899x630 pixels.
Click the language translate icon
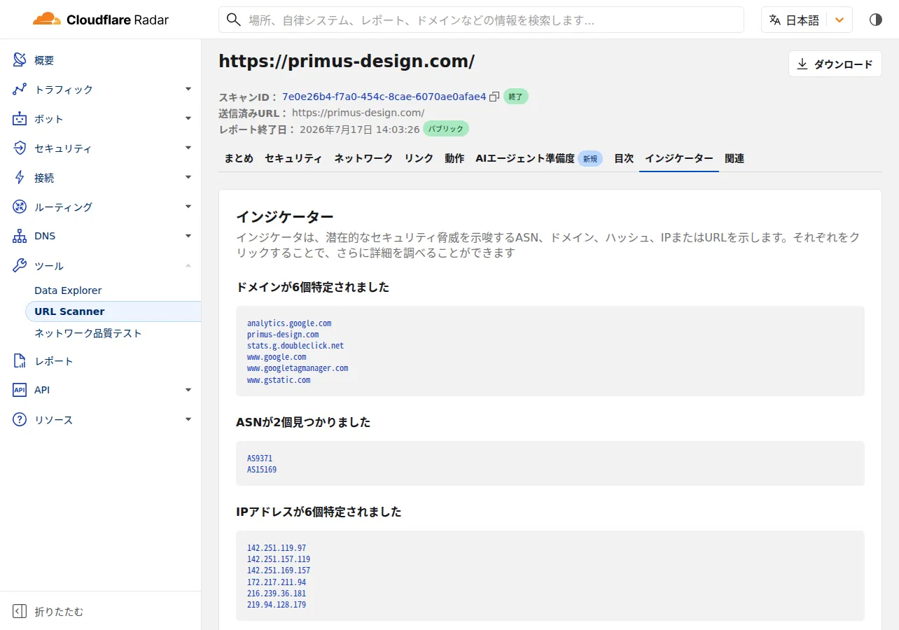pyautogui.click(x=774, y=20)
